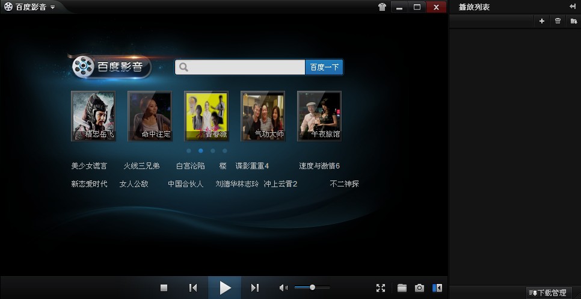The height and width of the screenshot is (299, 581).
Task: Open the 午夜旅馆 movie thumbnail
Action: (319, 116)
